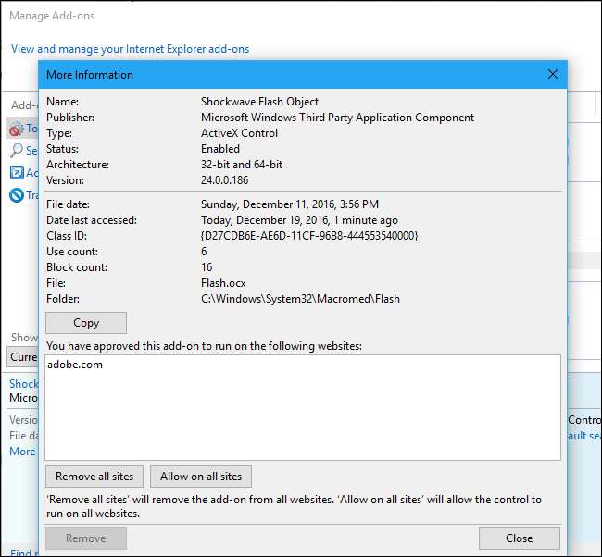The image size is (602, 557).
Task: Click the Publisher value text
Action: coord(337,118)
